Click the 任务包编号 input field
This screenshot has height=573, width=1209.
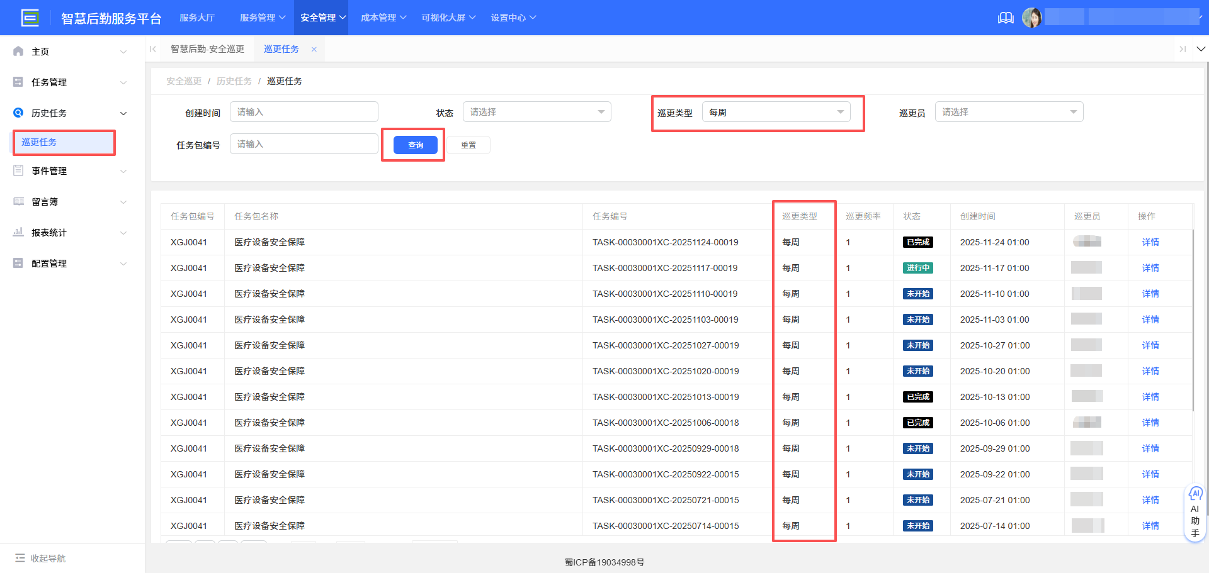coord(304,143)
